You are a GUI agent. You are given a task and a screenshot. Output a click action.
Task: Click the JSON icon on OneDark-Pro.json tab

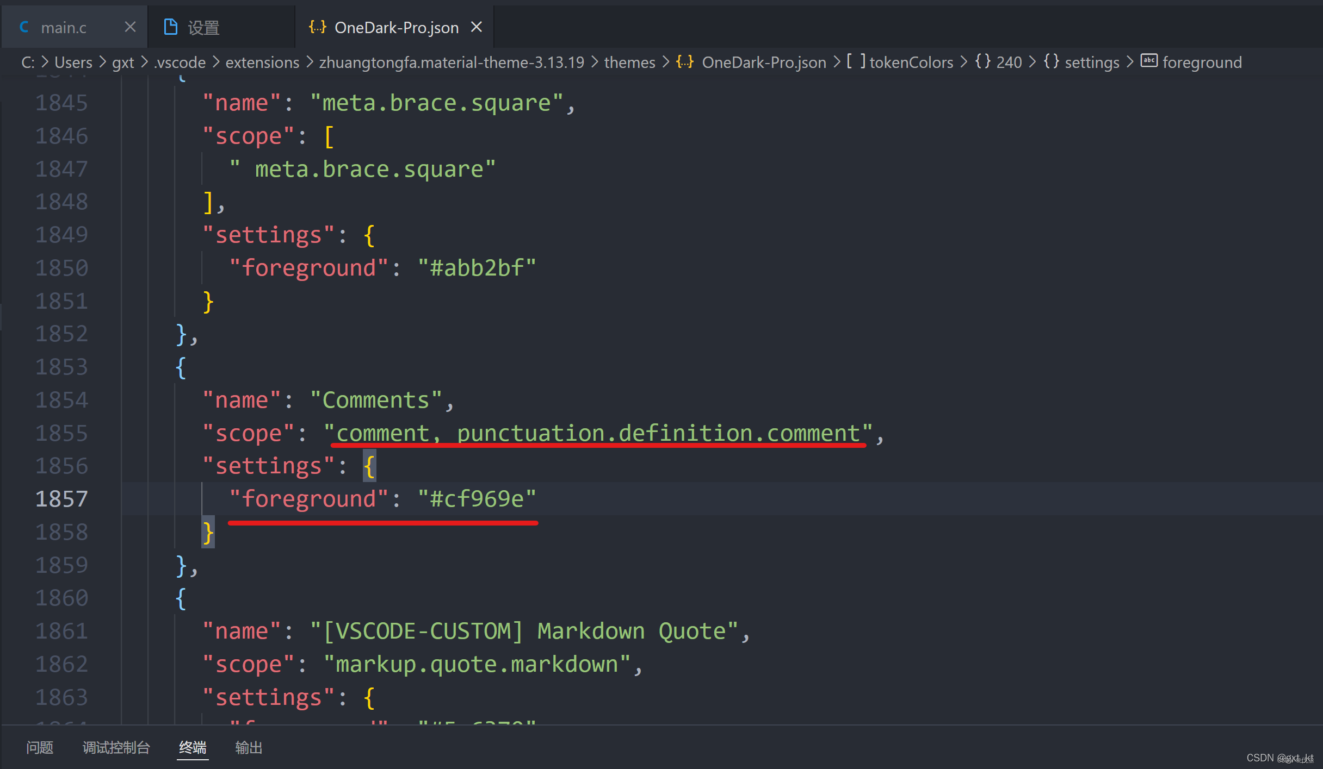point(317,27)
